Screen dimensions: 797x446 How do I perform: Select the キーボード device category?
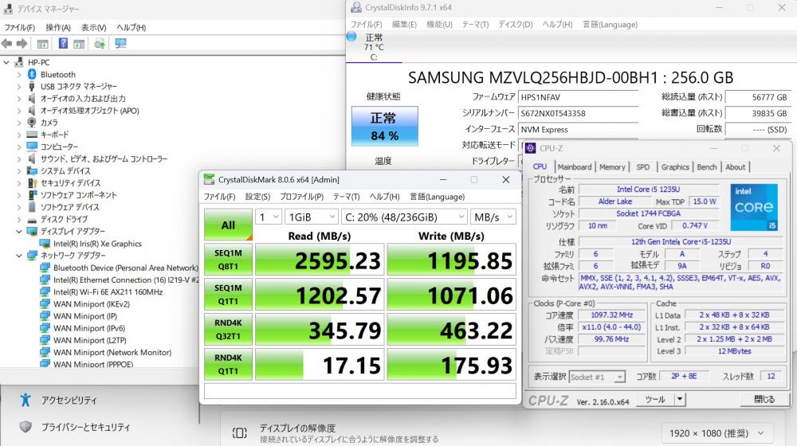(x=54, y=135)
